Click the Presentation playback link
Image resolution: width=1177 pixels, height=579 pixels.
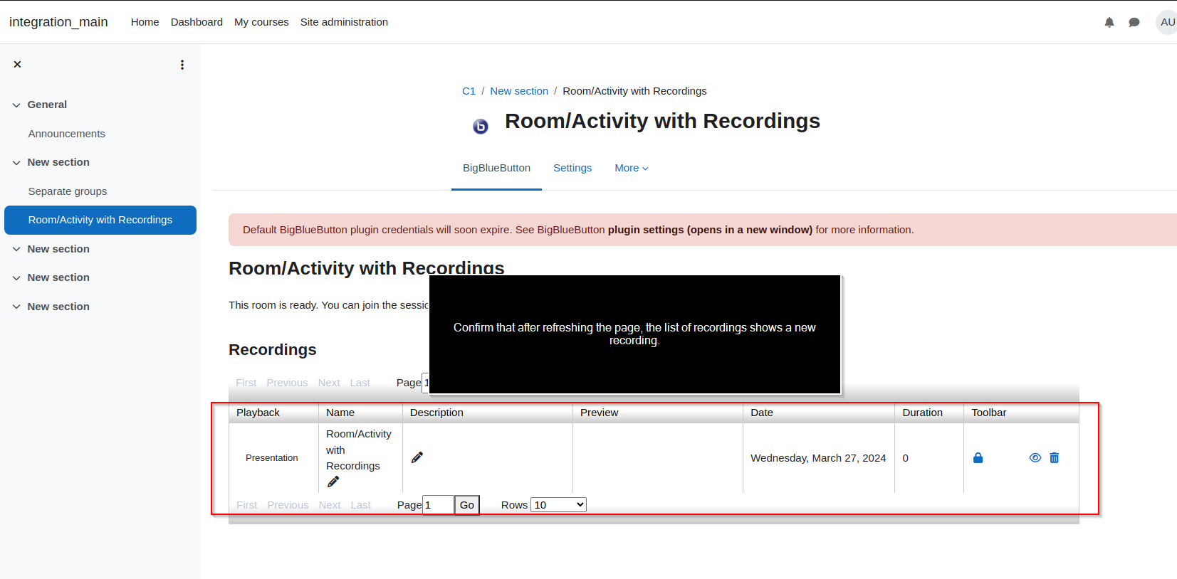click(272, 458)
